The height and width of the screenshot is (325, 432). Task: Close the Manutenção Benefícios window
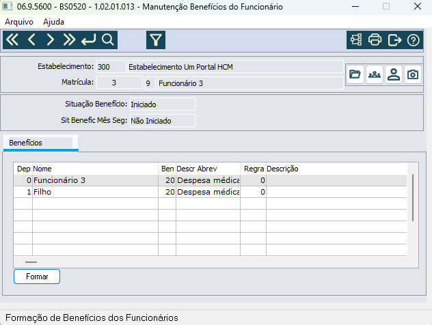pos(418,6)
